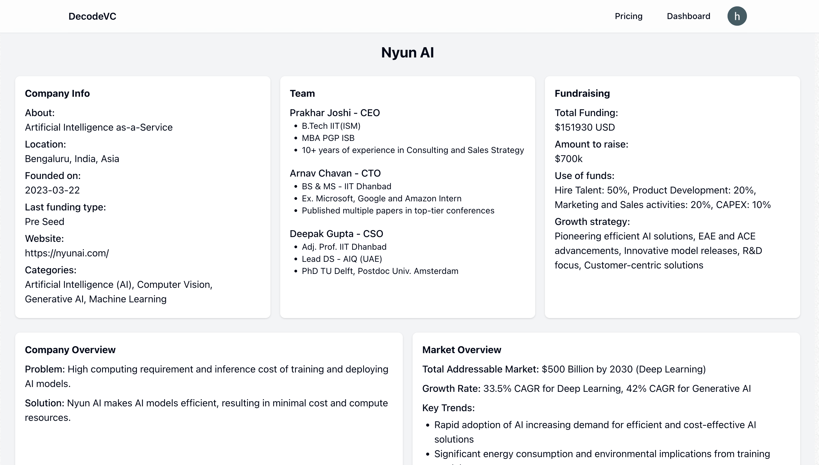Click 'Deepak Gupta - CSO' name
The height and width of the screenshot is (465, 819).
336,233
